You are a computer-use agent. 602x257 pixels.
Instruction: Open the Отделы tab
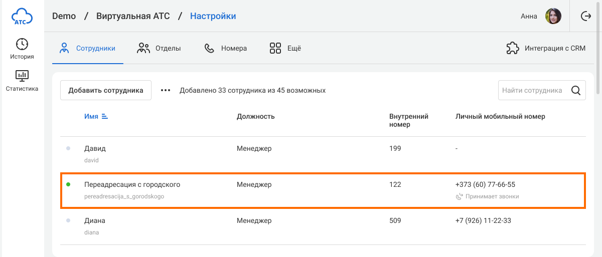click(x=159, y=49)
